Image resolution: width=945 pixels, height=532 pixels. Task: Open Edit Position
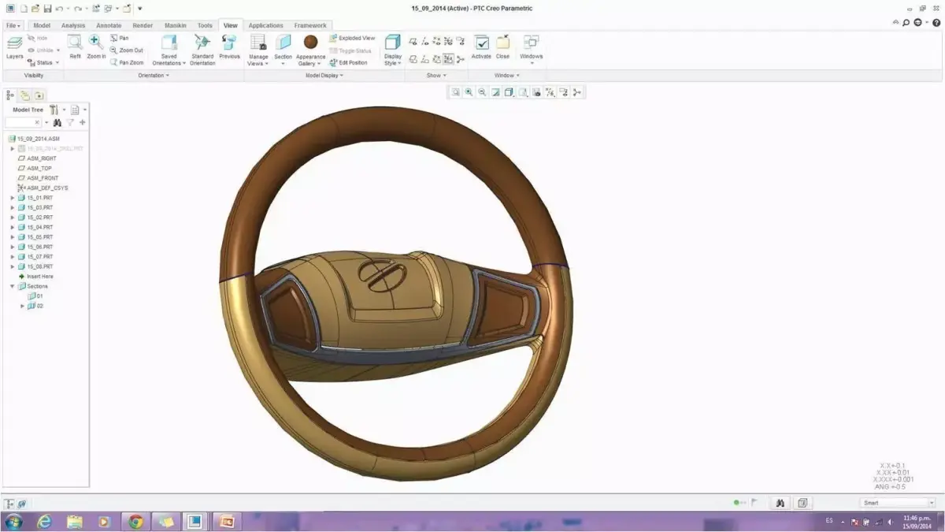click(x=348, y=63)
